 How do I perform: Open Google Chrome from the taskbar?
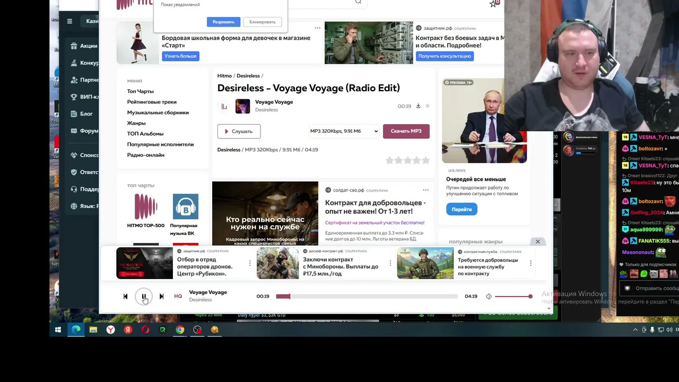pos(180,329)
